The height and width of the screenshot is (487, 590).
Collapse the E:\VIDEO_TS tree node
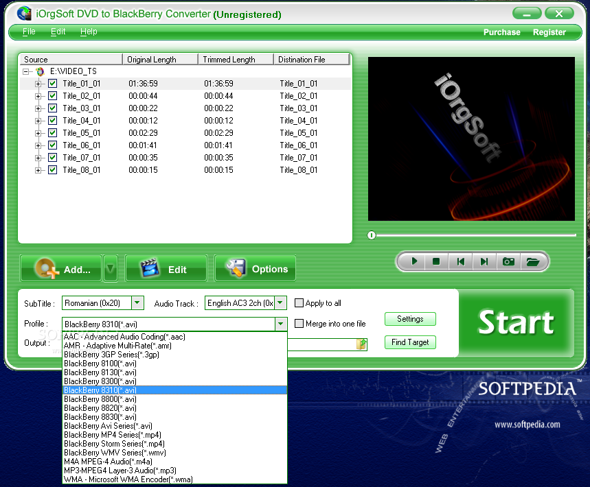point(25,71)
